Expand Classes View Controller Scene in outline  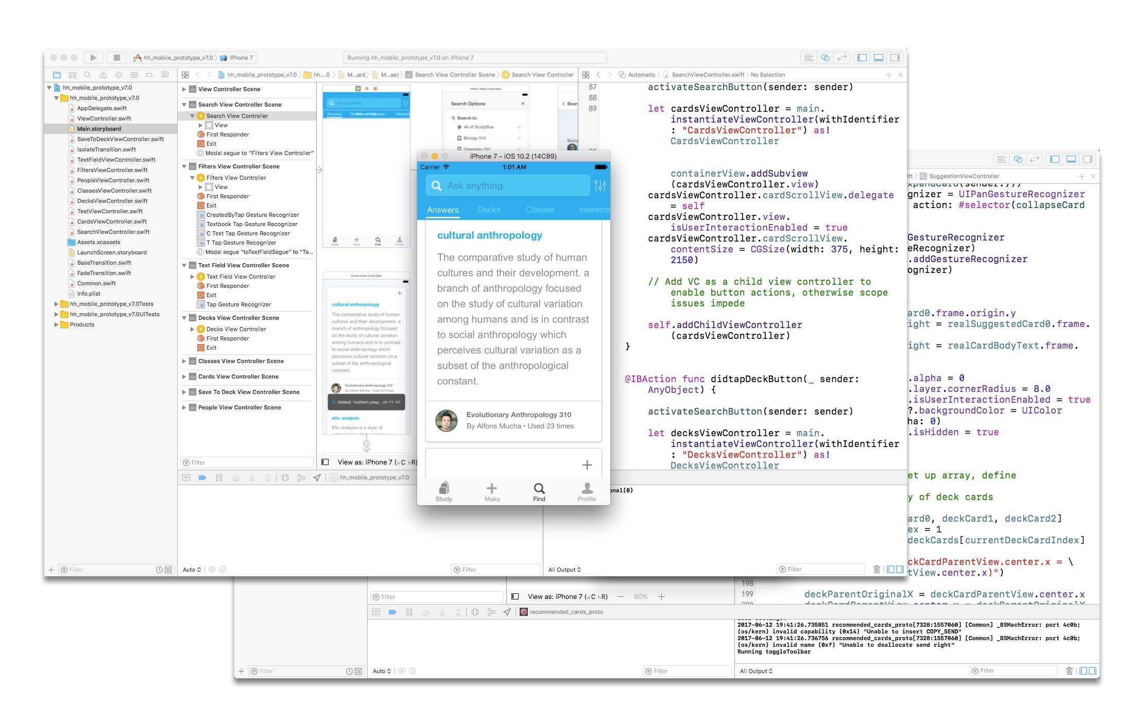pos(184,361)
